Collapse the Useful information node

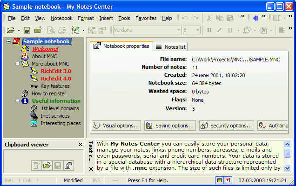coord(17,101)
